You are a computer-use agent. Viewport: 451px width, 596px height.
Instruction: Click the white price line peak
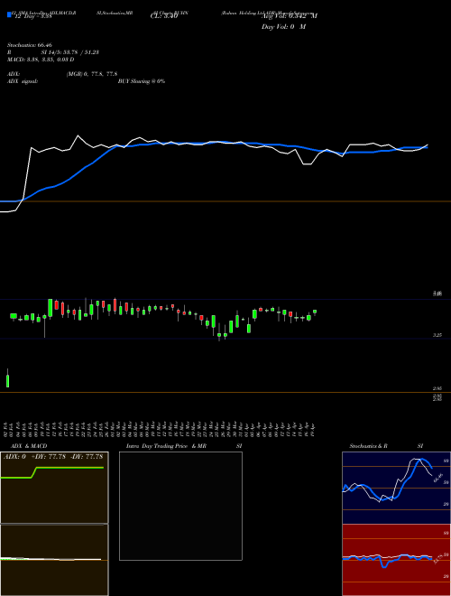click(78, 135)
